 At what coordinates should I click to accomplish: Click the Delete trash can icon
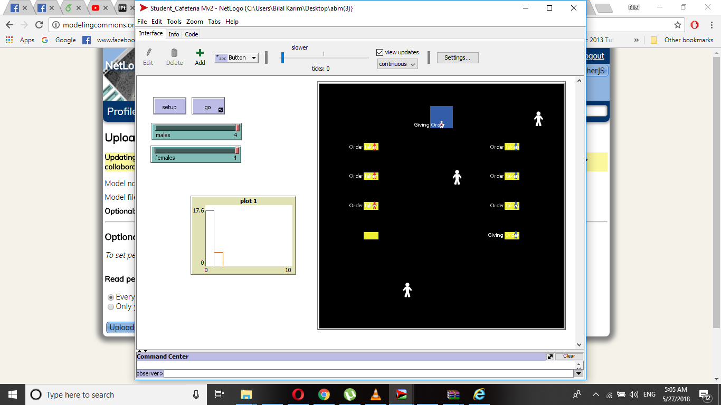coord(174,53)
